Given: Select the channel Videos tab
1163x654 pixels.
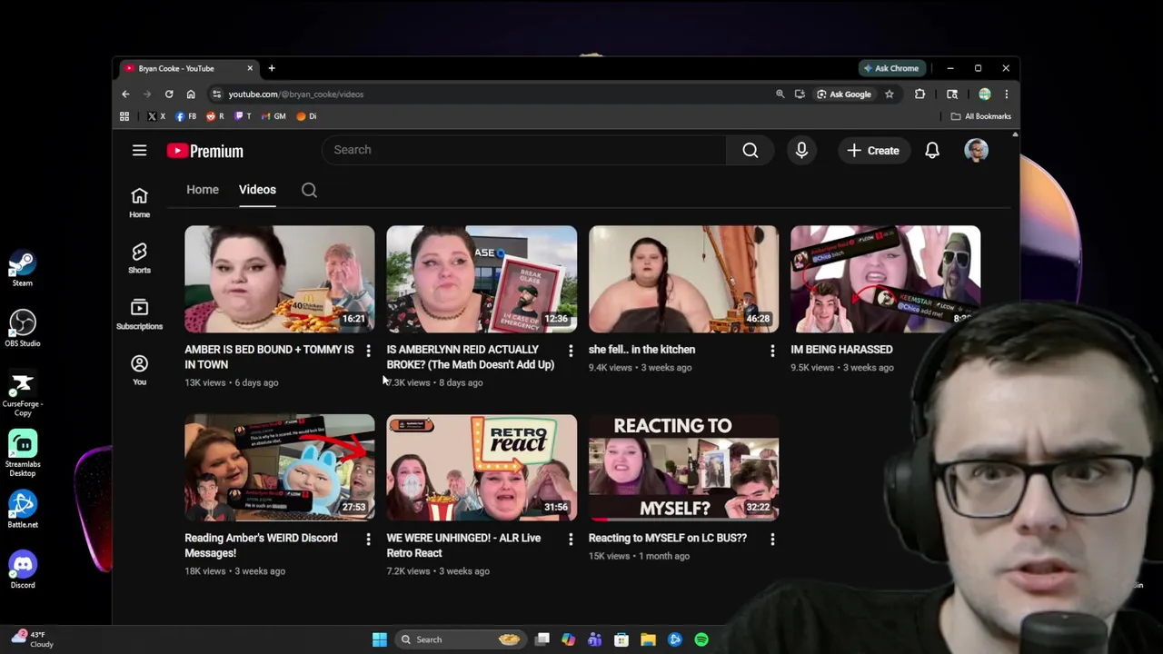Looking at the screenshot, I should click(257, 190).
